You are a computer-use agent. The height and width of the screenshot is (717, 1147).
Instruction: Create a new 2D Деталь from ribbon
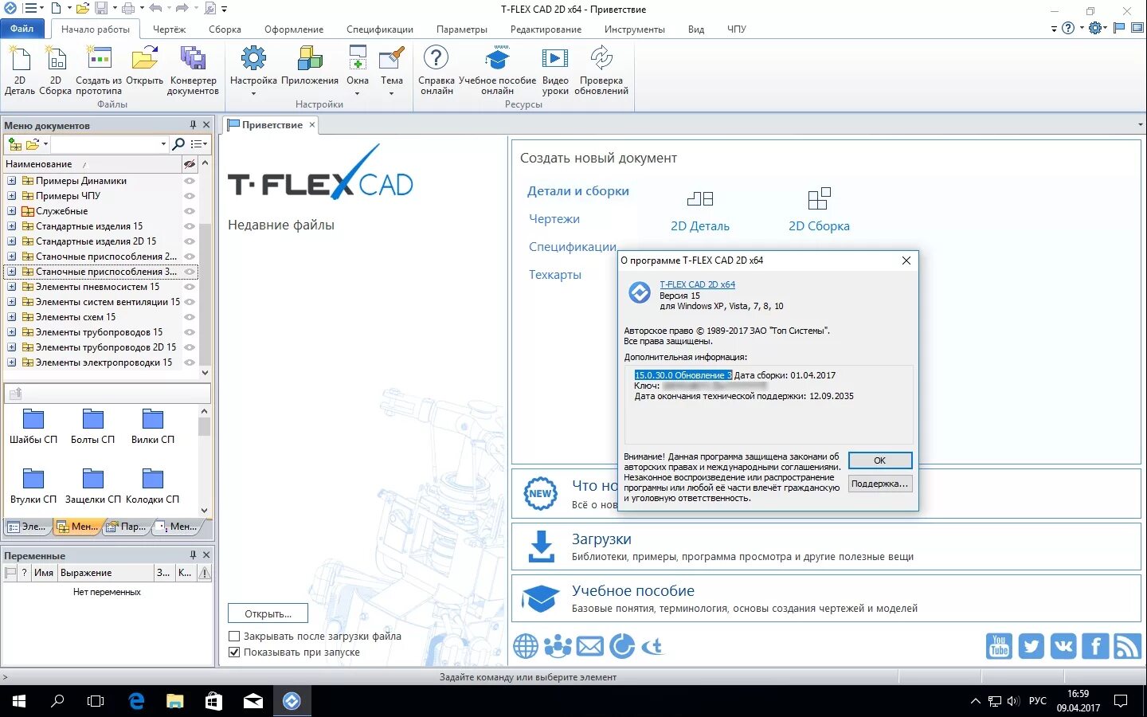pyautogui.click(x=20, y=71)
